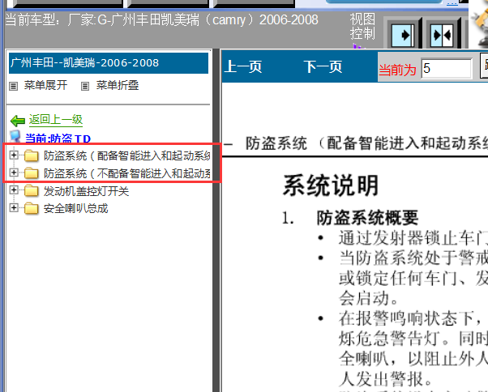
Task: Click the 防盗系统概要 subheading
Action: click(367, 218)
